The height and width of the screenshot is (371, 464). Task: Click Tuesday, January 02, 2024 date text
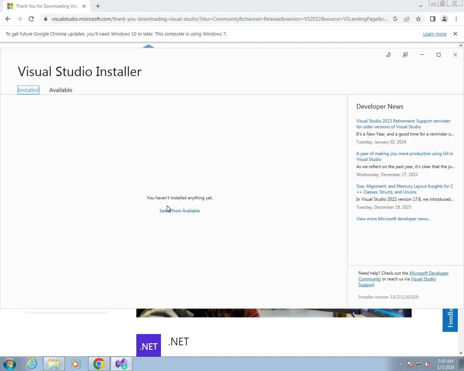click(x=381, y=142)
